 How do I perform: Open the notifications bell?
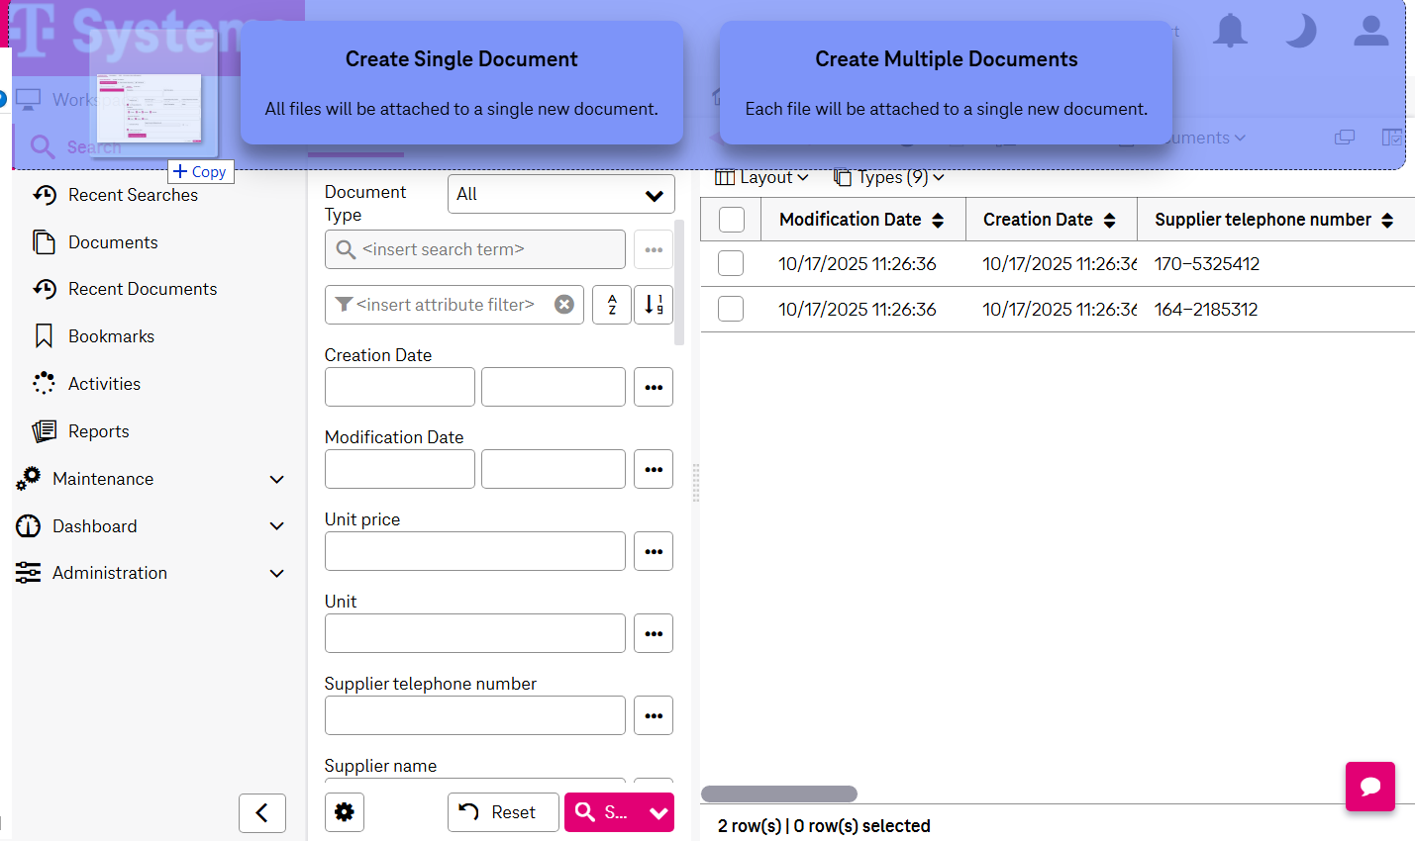(x=1230, y=31)
